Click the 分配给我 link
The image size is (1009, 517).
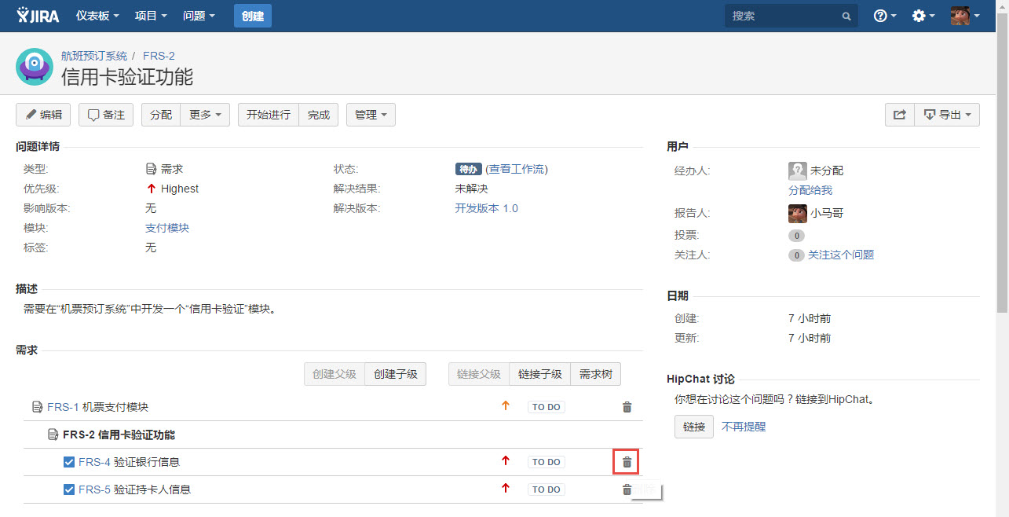[x=810, y=190]
